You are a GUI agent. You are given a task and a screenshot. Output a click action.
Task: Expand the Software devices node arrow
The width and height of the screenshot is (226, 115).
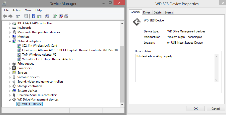(10, 77)
